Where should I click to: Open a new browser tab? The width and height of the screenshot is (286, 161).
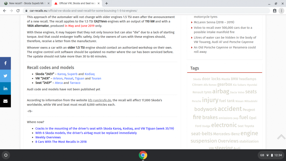[x=106, y=3]
